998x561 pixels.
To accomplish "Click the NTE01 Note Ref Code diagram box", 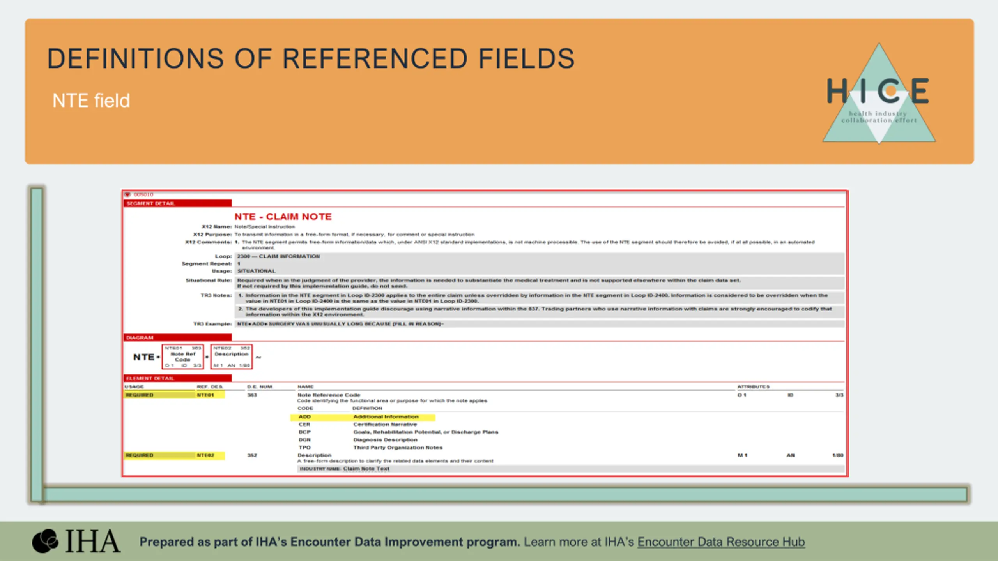I will pyautogui.click(x=183, y=356).
